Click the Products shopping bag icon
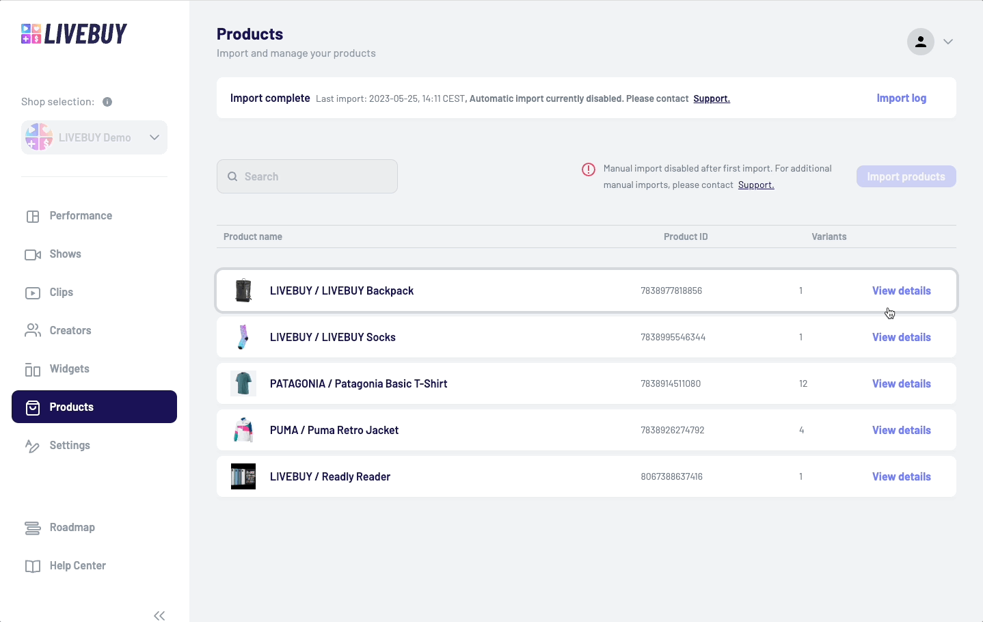The height and width of the screenshot is (622, 983). (33, 407)
